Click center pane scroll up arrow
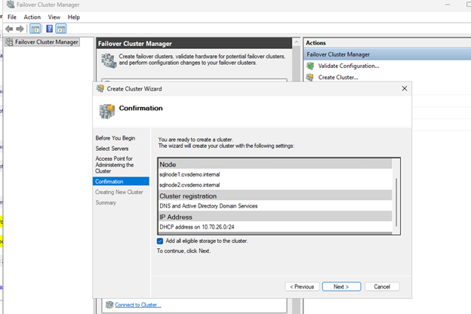 pos(296,42)
